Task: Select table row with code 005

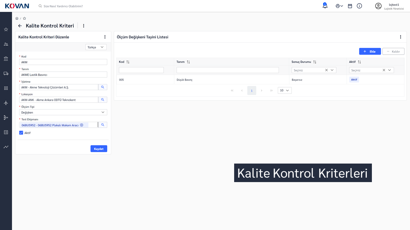Action: tap(260, 80)
